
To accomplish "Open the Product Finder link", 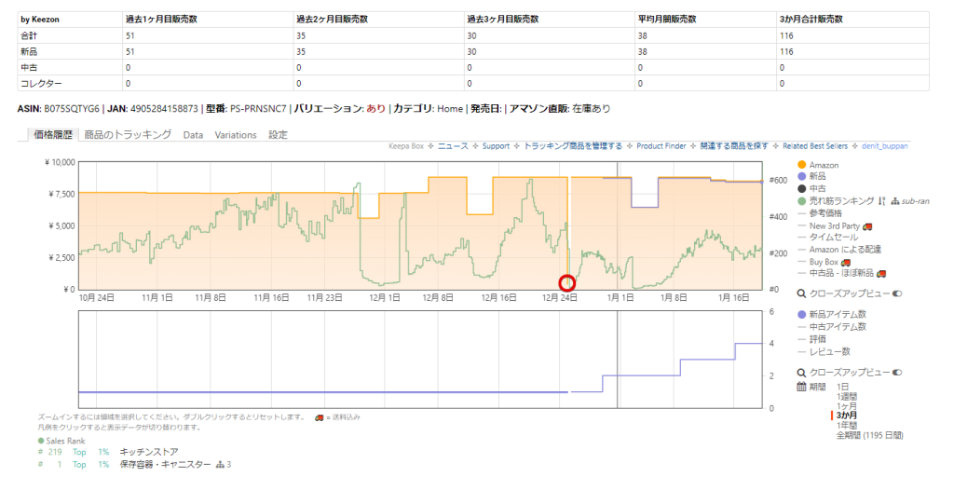I will pyautogui.click(x=661, y=146).
